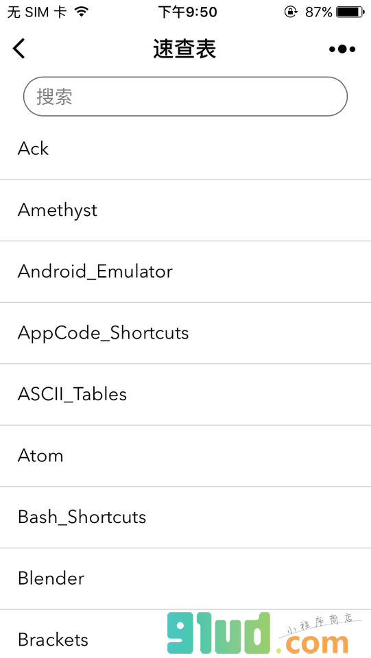Select the Brackets list item
Screen dimensions: 371x658
(x=185, y=633)
